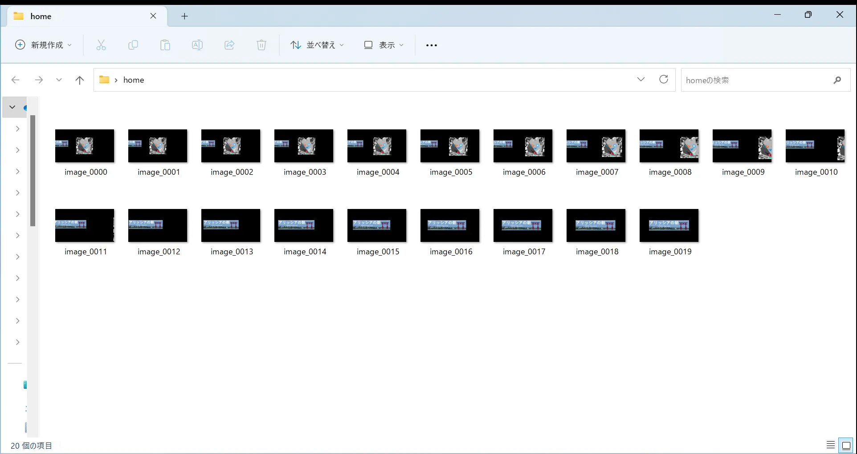This screenshot has height=454, width=857.
Task: Click the Rename icon in toolbar
Action: pyautogui.click(x=197, y=45)
